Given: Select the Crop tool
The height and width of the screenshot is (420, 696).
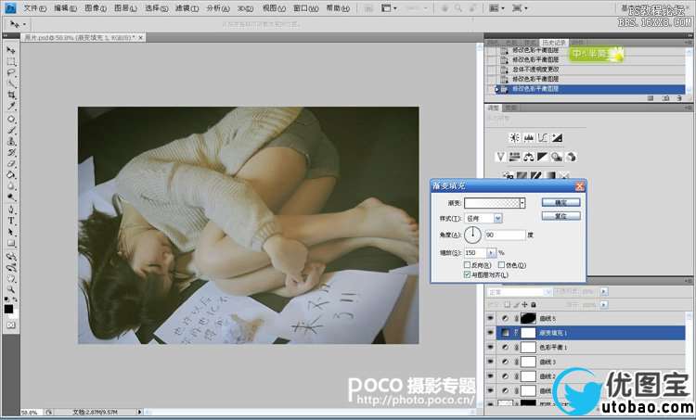Looking at the screenshot, I should [10, 95].
